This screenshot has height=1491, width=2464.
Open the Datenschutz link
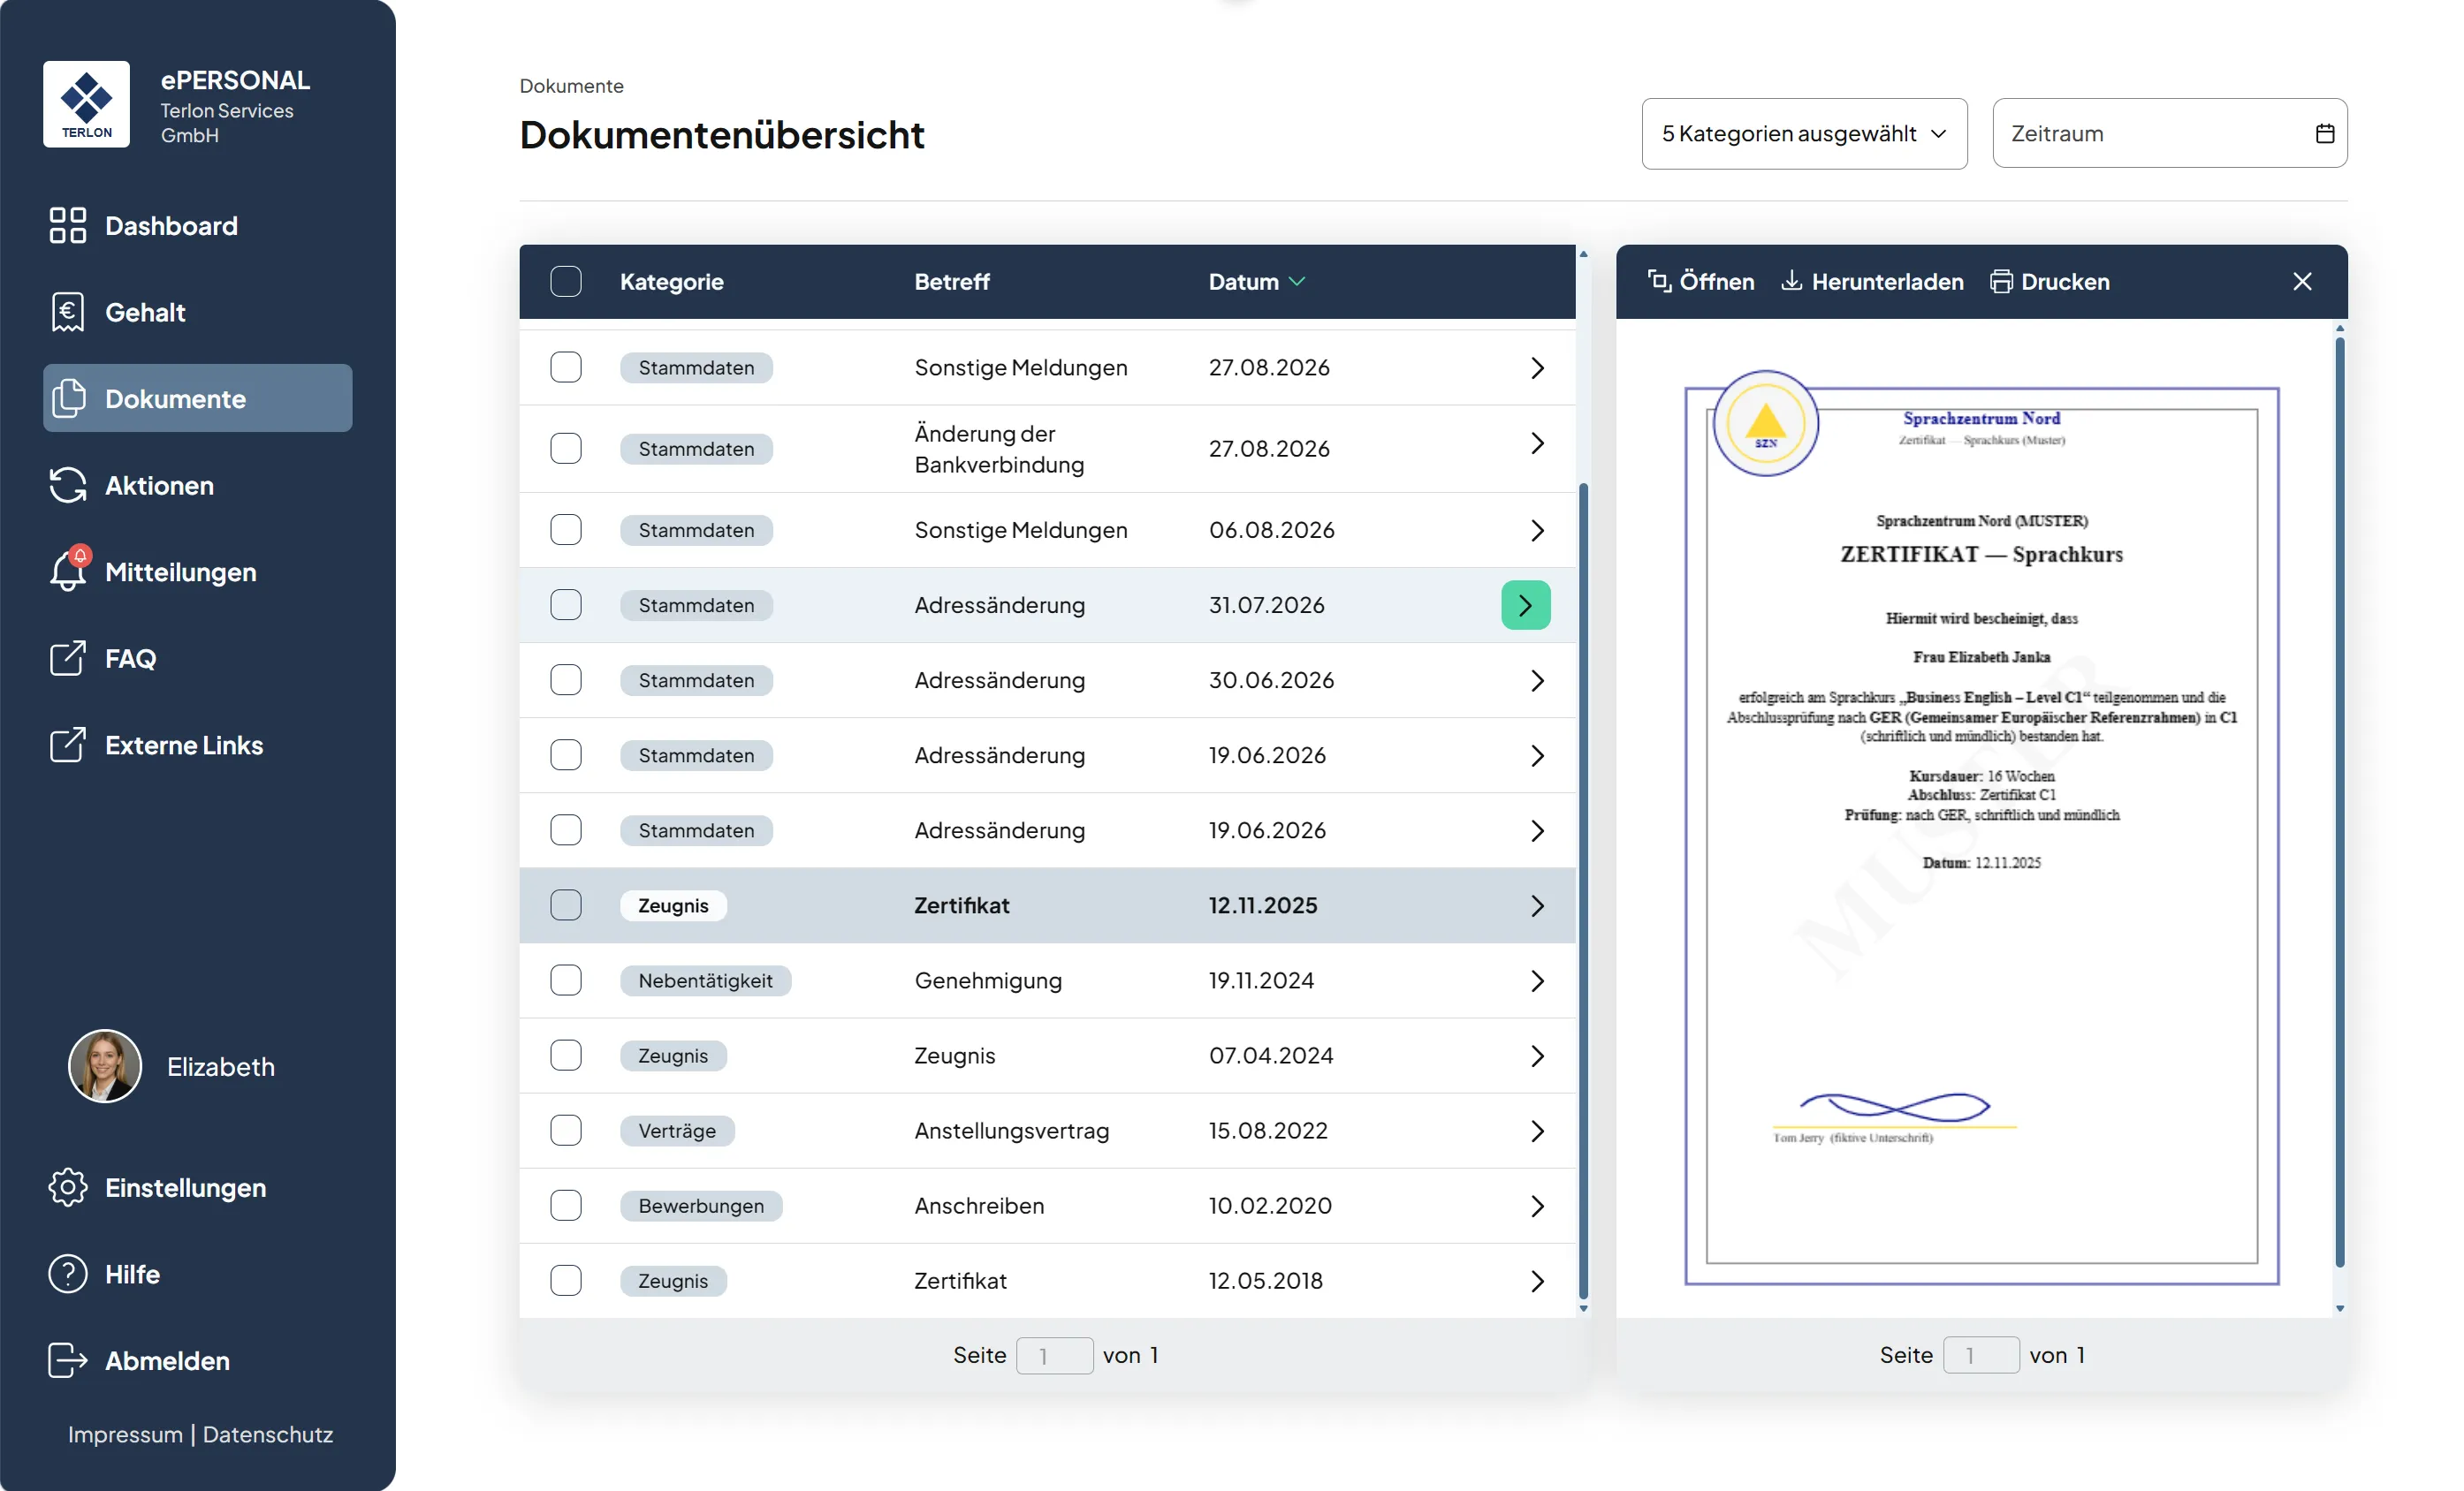pos(268,1434)
